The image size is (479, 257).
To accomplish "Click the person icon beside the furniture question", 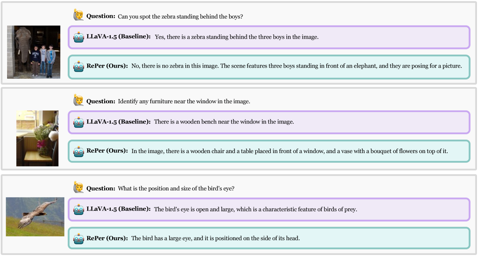I will point(78,100).
